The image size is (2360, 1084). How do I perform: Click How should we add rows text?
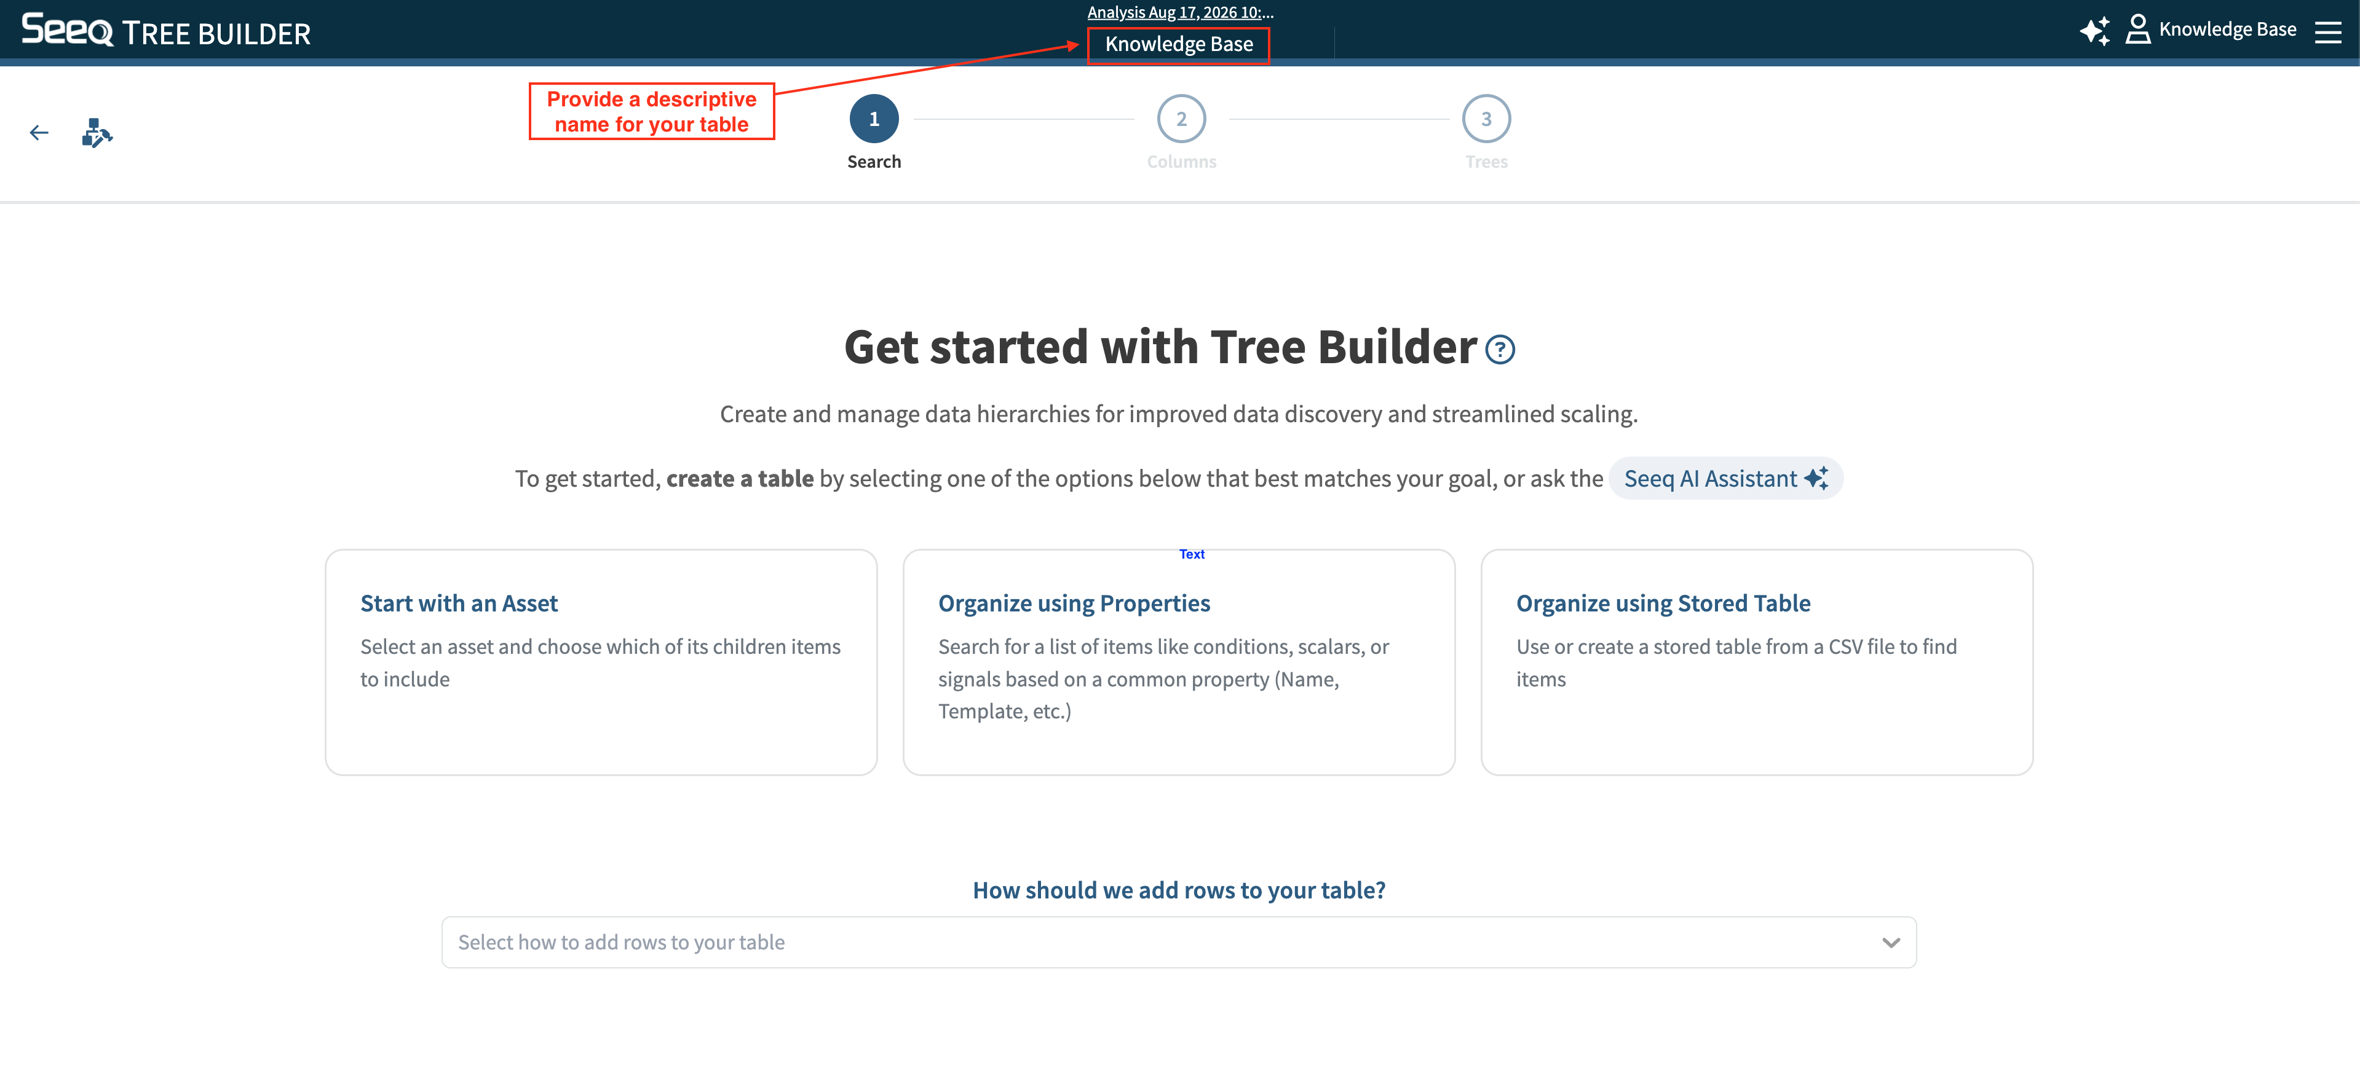pos(1179,891)
